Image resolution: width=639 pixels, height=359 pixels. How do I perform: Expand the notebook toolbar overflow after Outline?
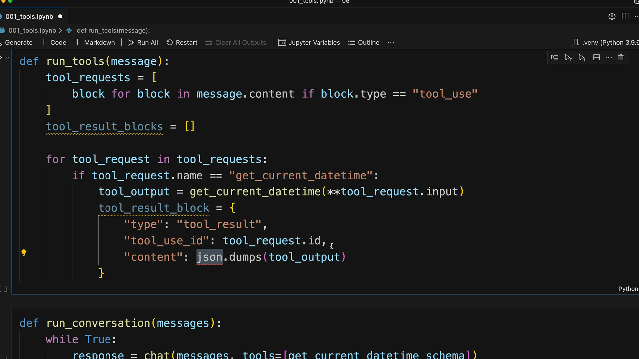391,42
